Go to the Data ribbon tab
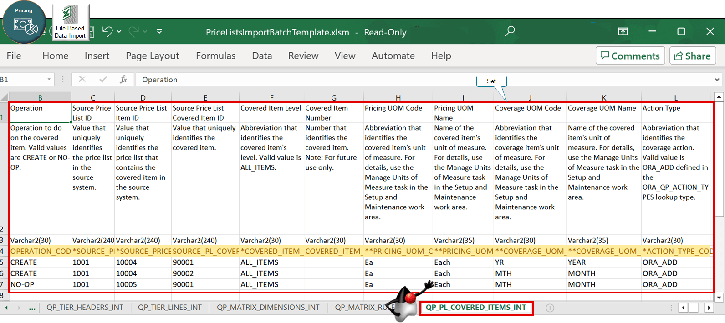This screenshot has width=725, height=323. [x=262, y=56]
